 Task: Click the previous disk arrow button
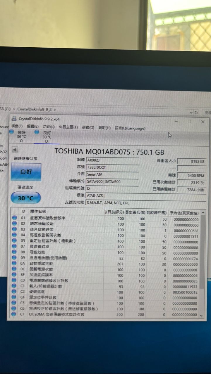[15, 150]
